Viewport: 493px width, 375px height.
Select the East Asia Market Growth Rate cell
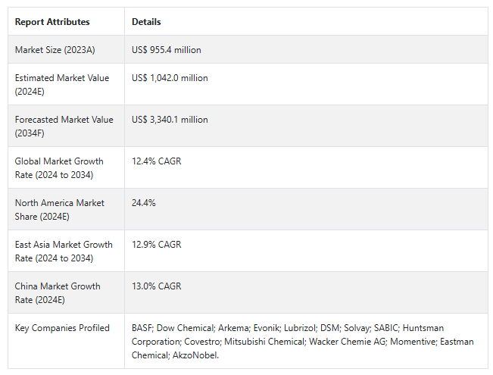(x=64, y=251)
